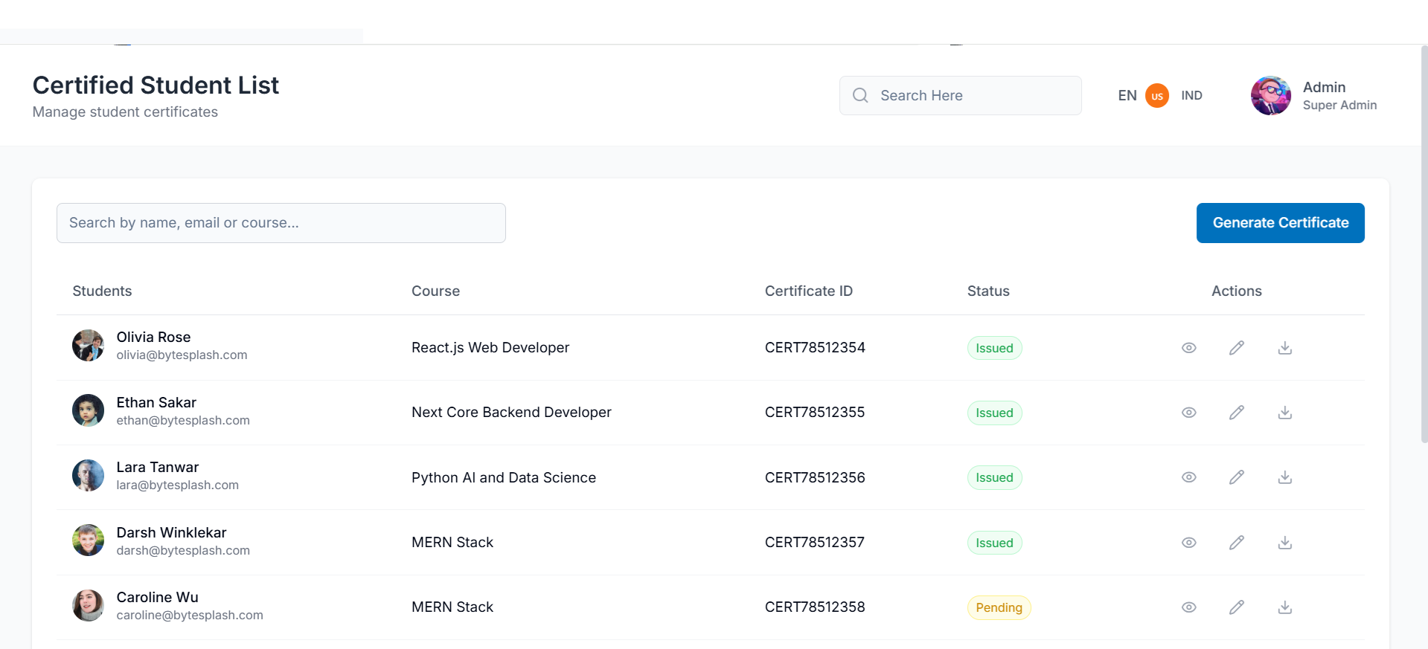Open the Admin profile menu
Viewport: 1428px width, 649px height.
[1314, 95]
